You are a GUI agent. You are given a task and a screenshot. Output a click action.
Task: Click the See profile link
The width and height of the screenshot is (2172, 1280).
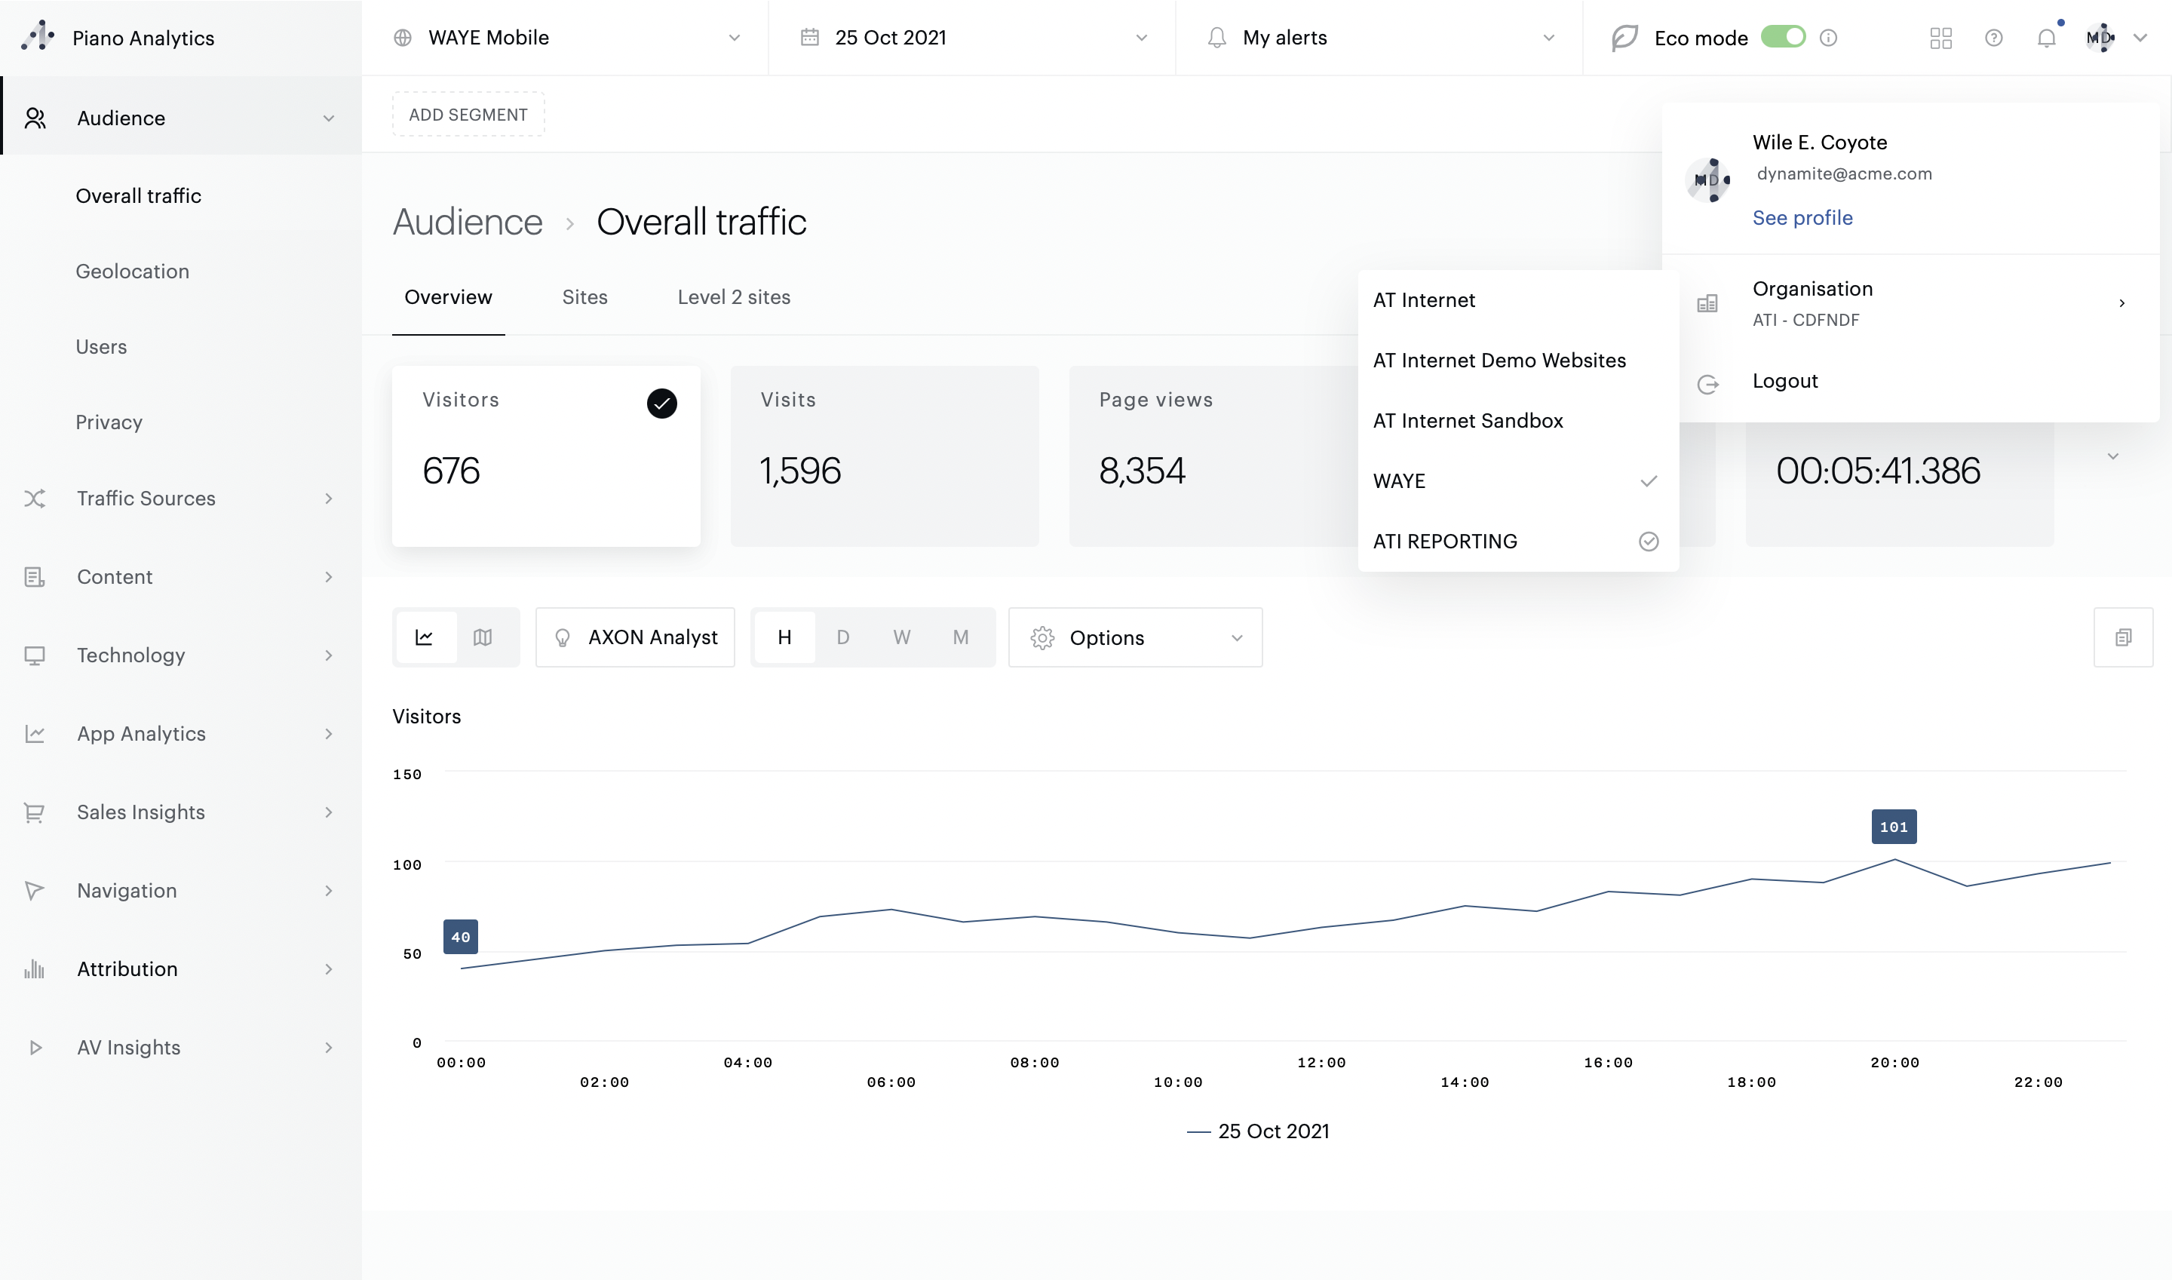click(1802, 218)
